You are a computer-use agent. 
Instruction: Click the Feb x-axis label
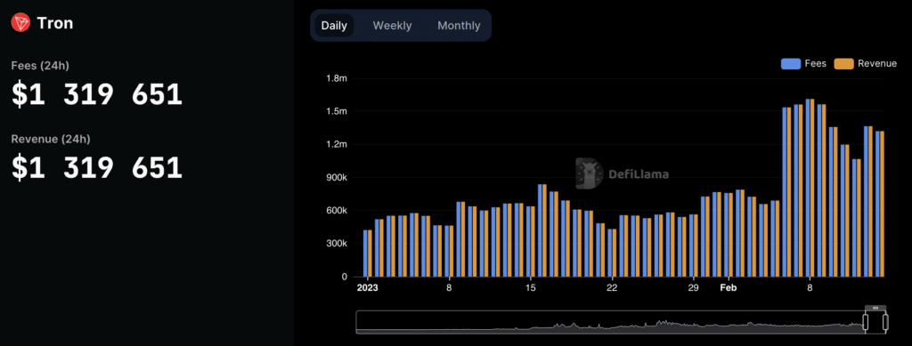coord(729,287)
